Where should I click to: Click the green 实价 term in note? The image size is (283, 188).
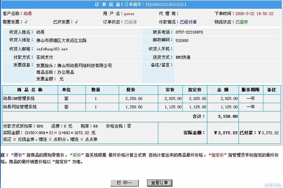pos(77,155)
